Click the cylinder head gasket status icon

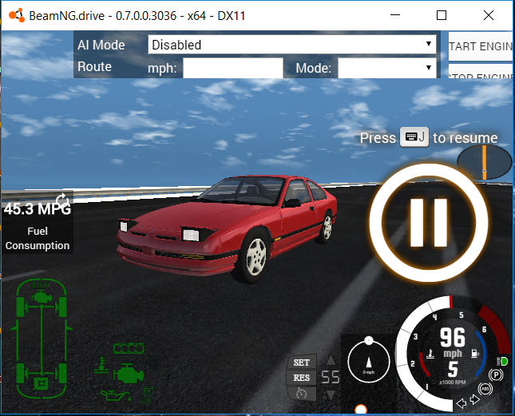[x=129, y=347]
